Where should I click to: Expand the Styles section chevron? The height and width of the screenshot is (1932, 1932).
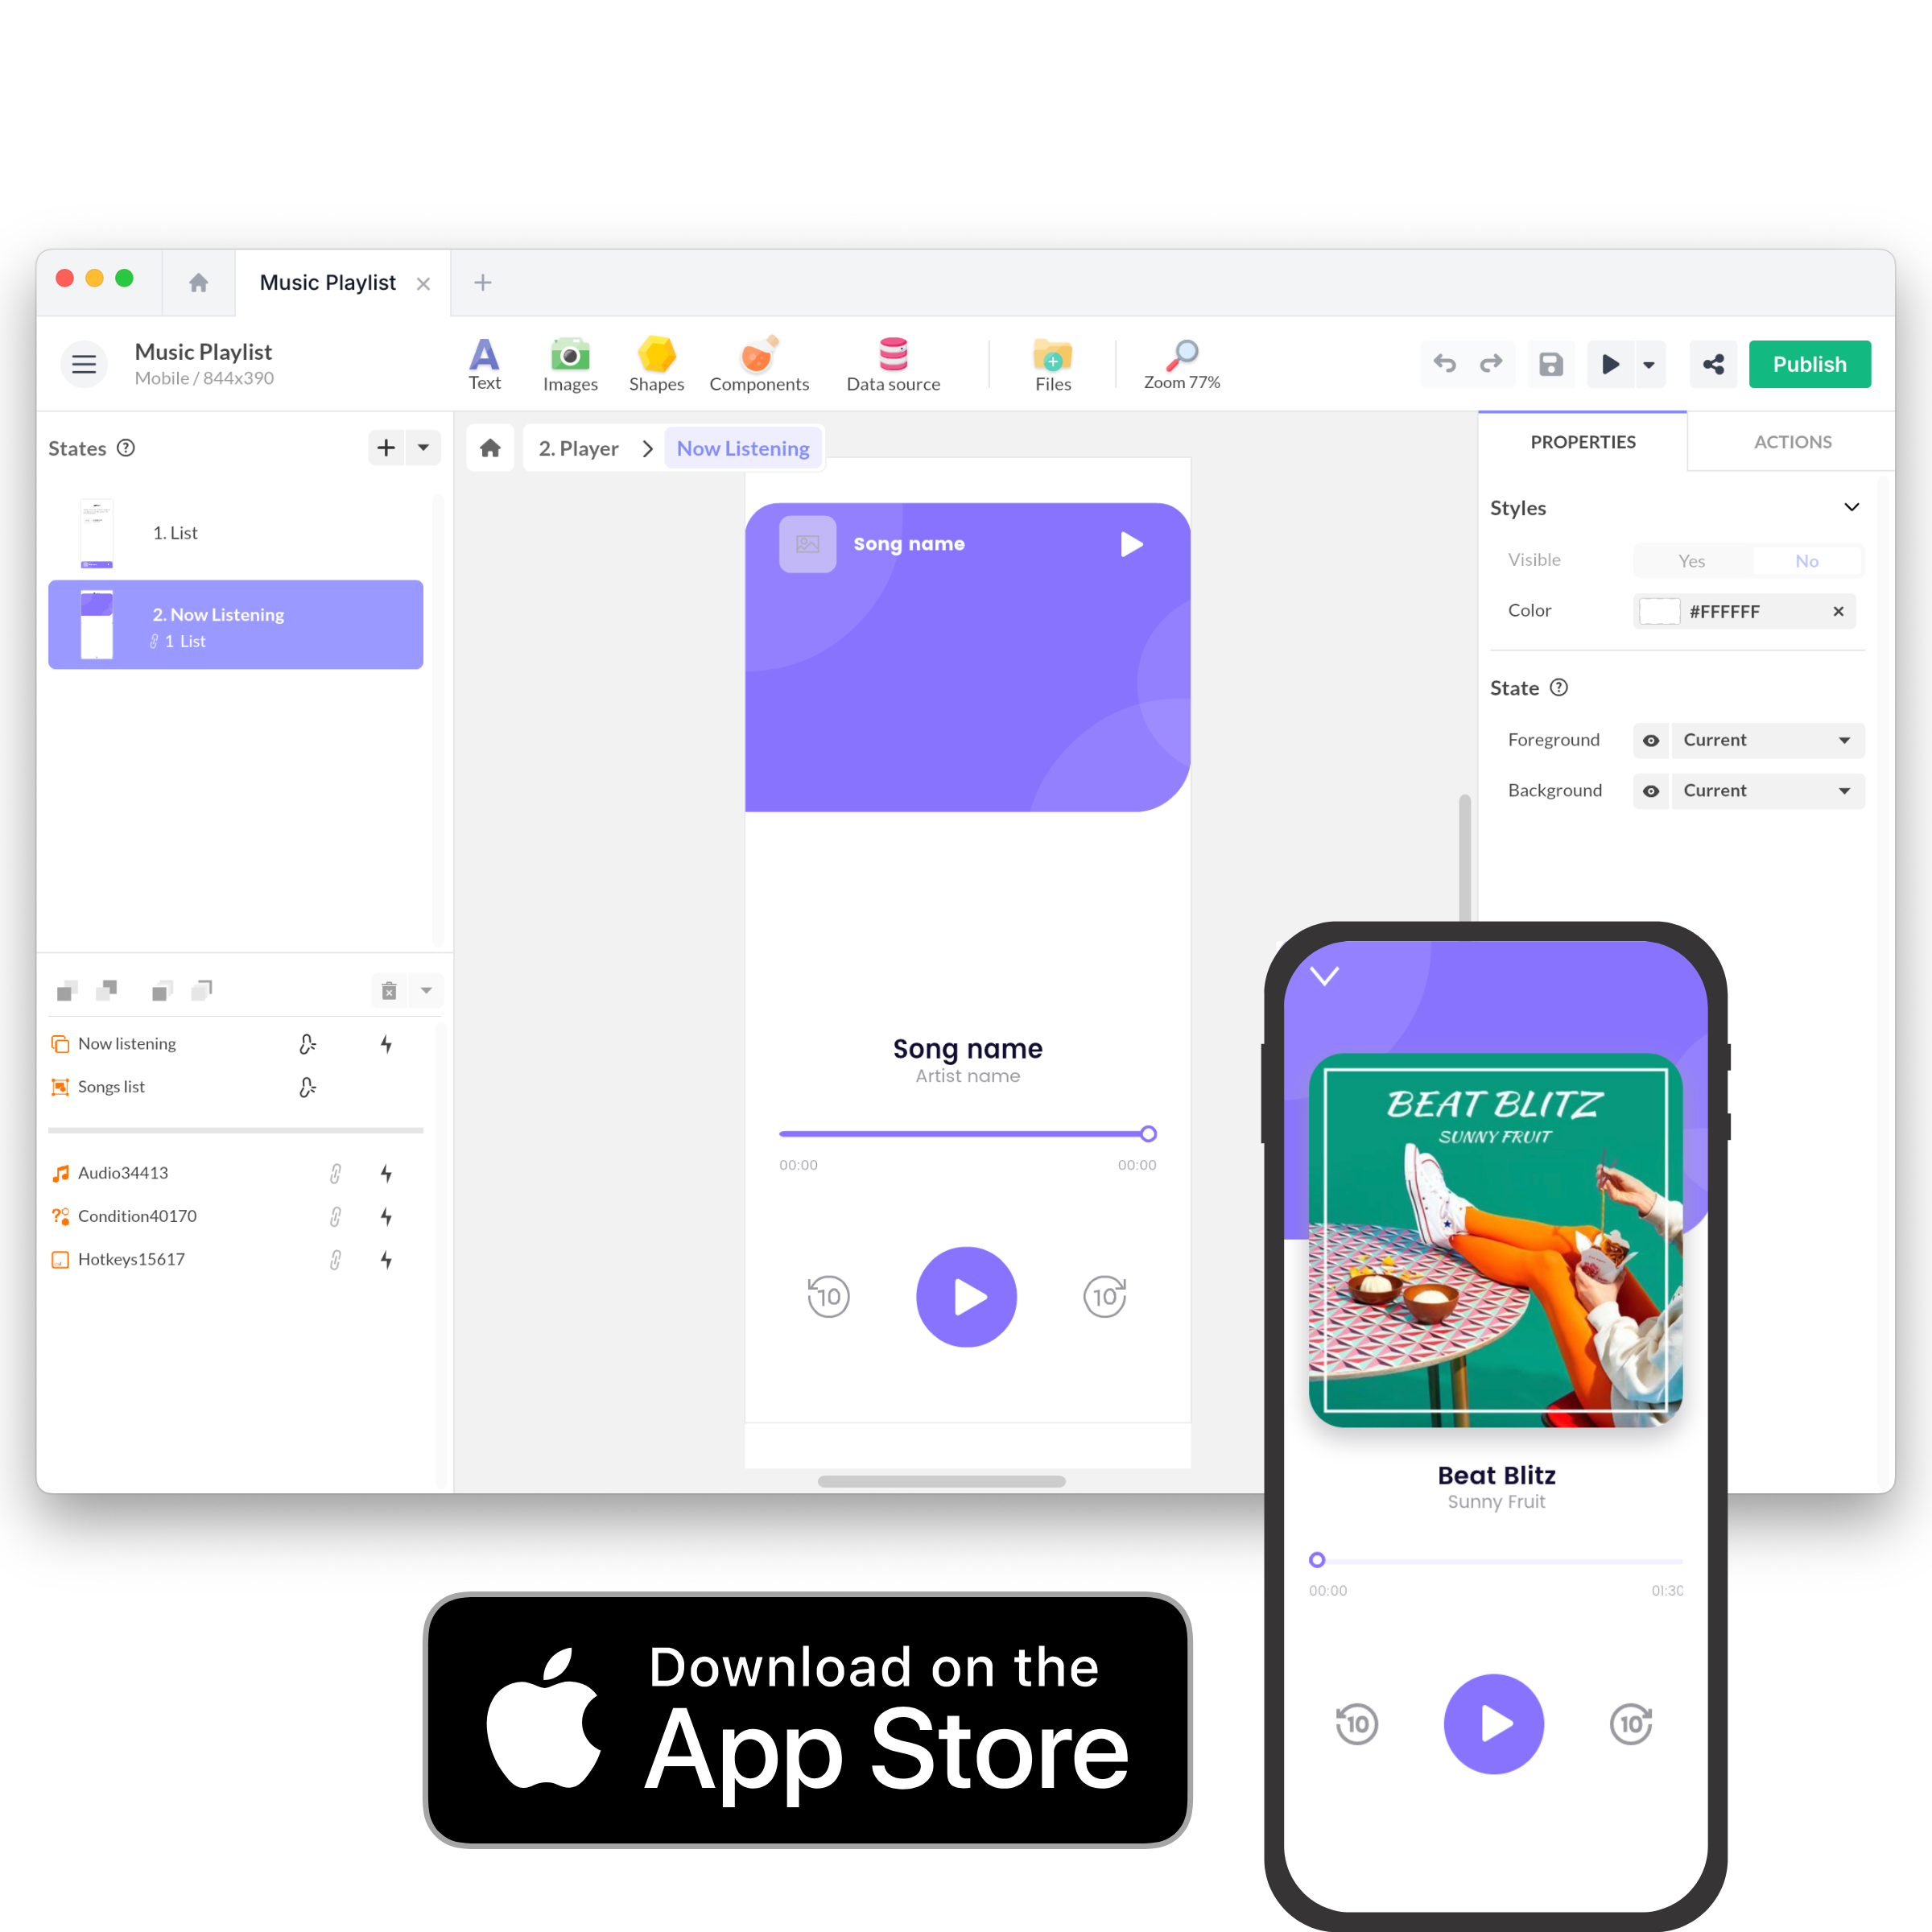pyautogui.click(x=1852, y=506)
